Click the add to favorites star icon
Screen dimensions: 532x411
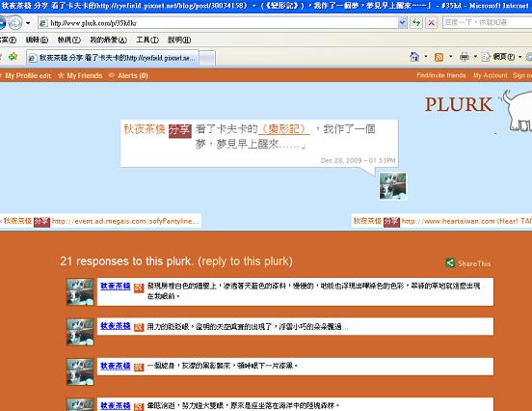click(13, 57)
